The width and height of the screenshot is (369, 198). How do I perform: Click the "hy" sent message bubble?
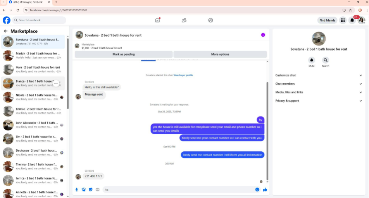pos(260,120)
